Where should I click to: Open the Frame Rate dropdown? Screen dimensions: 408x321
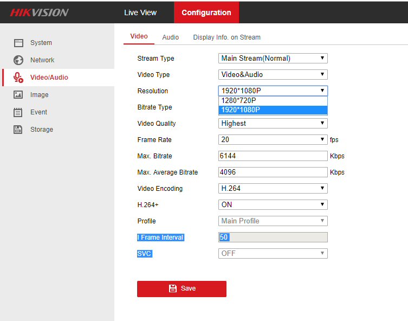point(273,140)
